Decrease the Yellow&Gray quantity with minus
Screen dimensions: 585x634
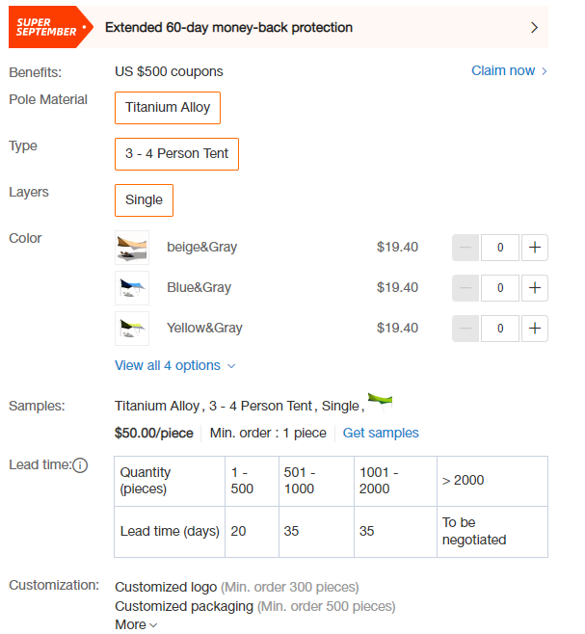pyautogui.click(x=465, y=328)
